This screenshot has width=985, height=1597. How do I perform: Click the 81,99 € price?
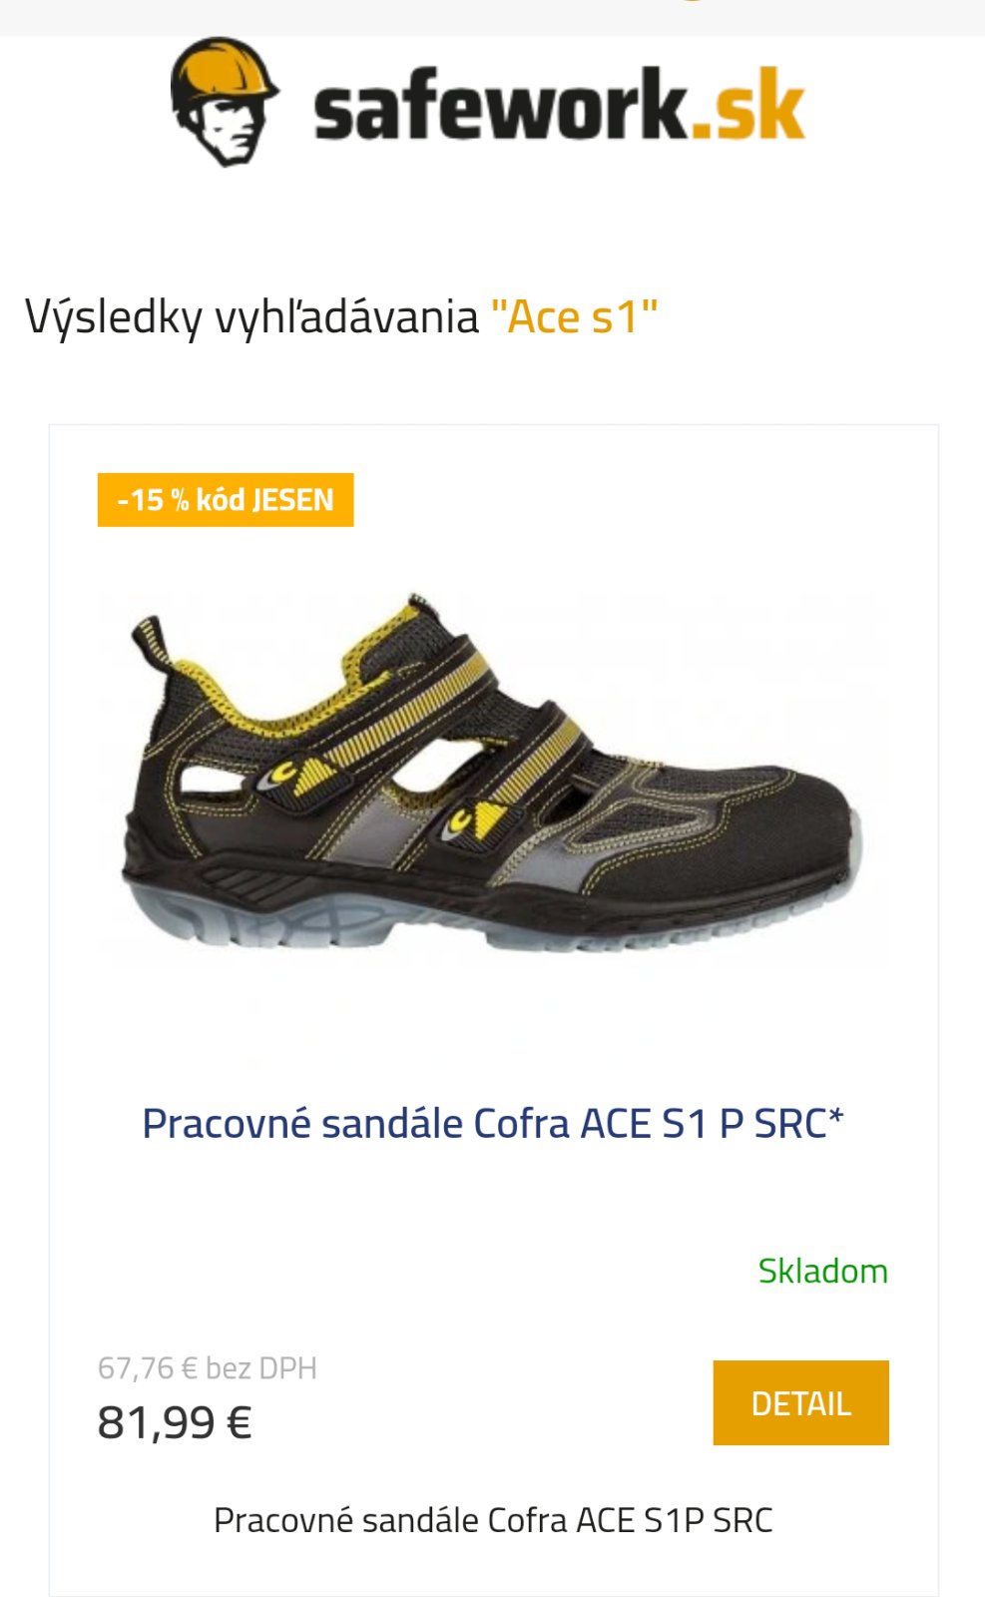[x=175, y=1422]
